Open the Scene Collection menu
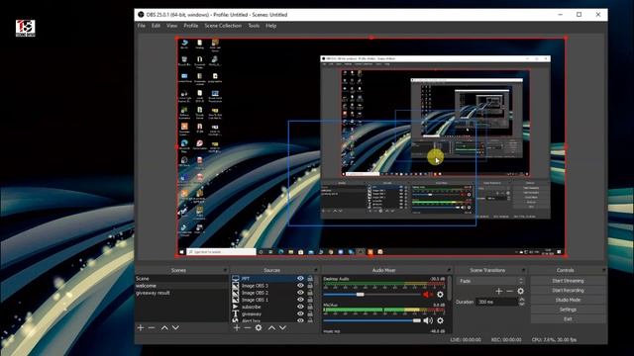 (223, 26)
